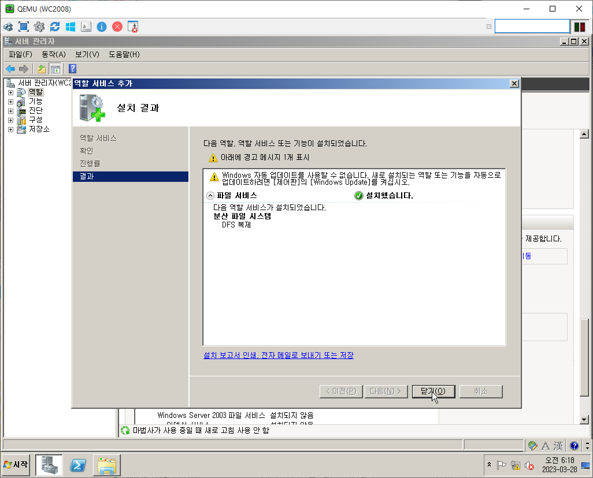
Task: Launch PowerShell from the taskbar
Action: point(78,465)
